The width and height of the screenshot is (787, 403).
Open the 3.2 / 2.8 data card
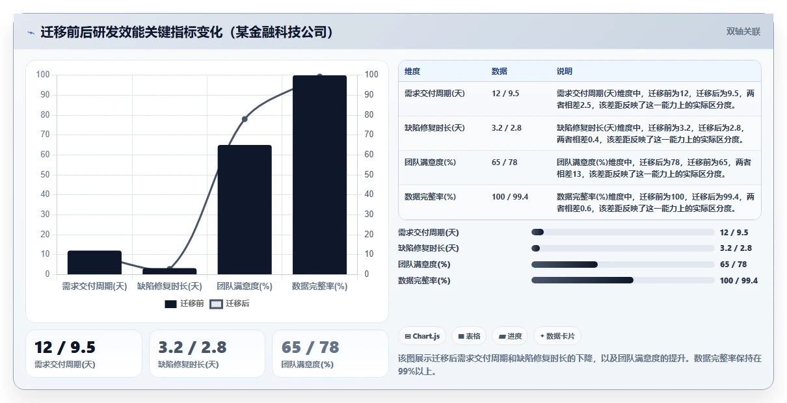pyautogui.click(x=207, y=354)
